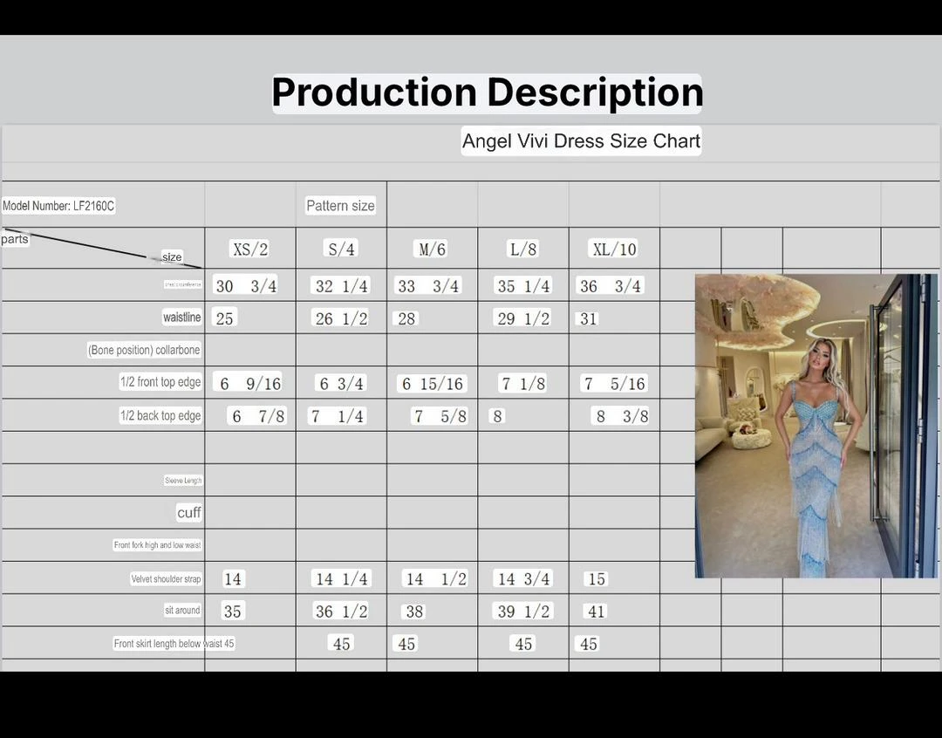The image size is (942, 738).
Task: Click the front top edge value 6 15/16
Action: tap(432, 384)
